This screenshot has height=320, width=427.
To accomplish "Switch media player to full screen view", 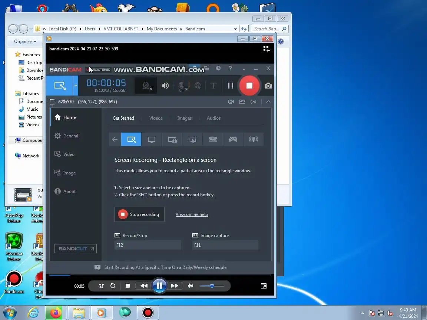I will pos(264,286).
